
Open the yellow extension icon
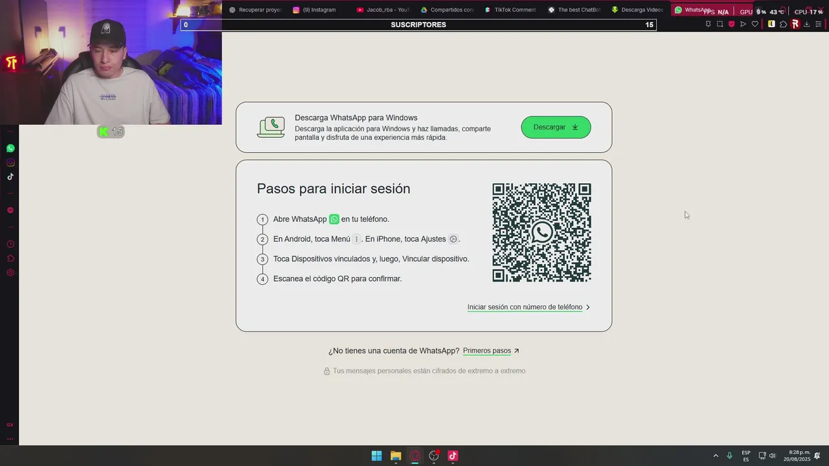771,24
